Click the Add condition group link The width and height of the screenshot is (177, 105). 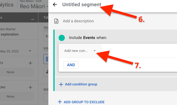pos(81,84)
